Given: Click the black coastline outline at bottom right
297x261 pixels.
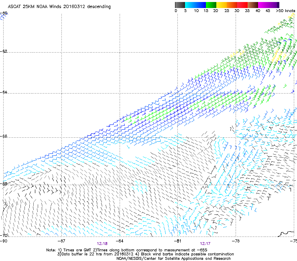Looking at the screenshot, I should coord(287,234).
